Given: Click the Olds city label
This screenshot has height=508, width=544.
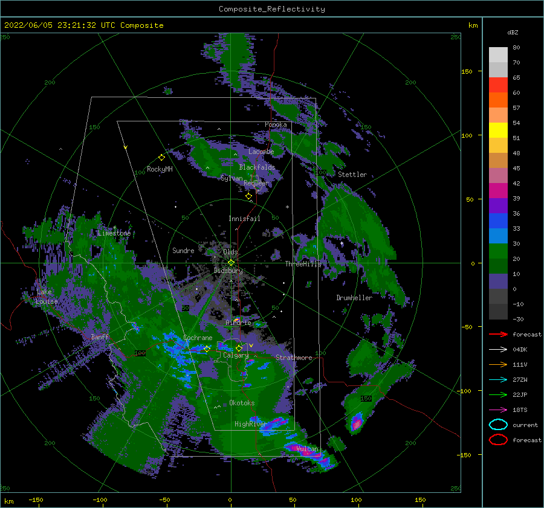Looking at the screenshot, I should [x=230, y=252].
